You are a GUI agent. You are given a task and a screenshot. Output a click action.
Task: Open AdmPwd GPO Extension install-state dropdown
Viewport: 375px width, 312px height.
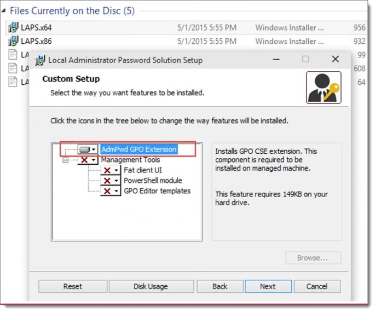point(88,150)
